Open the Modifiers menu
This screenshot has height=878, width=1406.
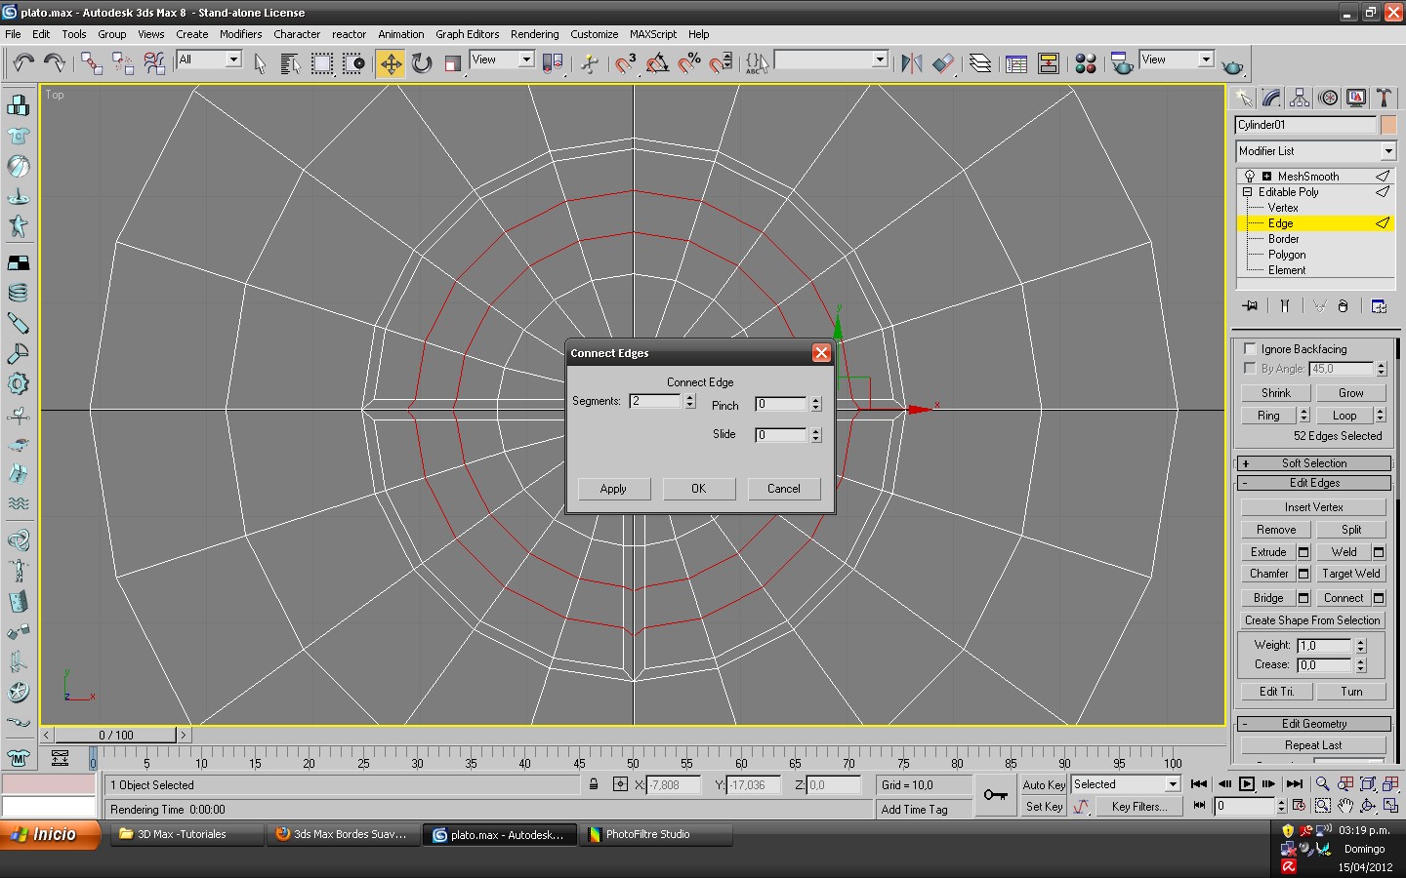tap(240, 34)
